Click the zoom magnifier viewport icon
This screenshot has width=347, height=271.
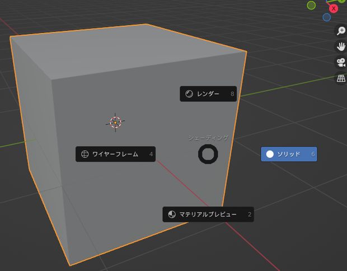341,31
